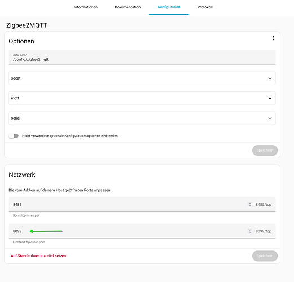Expand the socat section chevron
Screen dimensions: 294x282
270,78
